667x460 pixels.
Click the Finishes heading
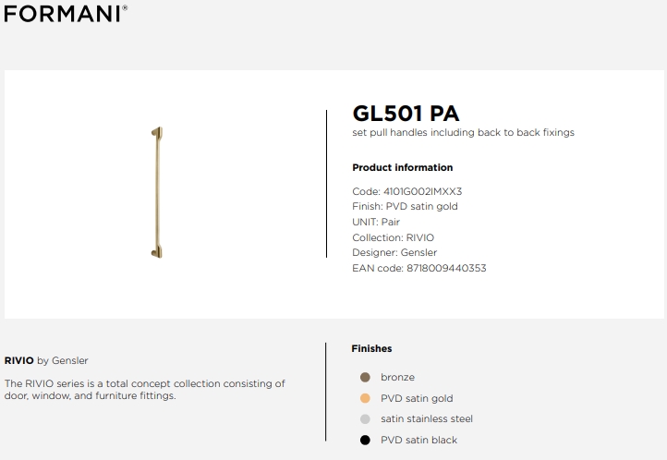(371, 348)
